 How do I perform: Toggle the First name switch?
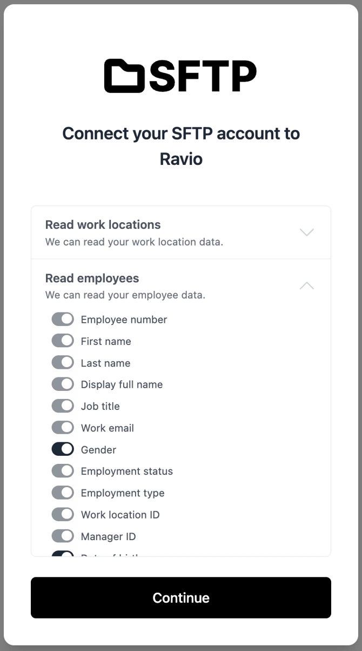pyautogui.click(x=63, y=341)
